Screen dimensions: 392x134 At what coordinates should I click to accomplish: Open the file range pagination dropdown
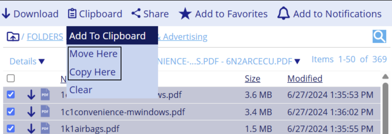click(297, 62)
